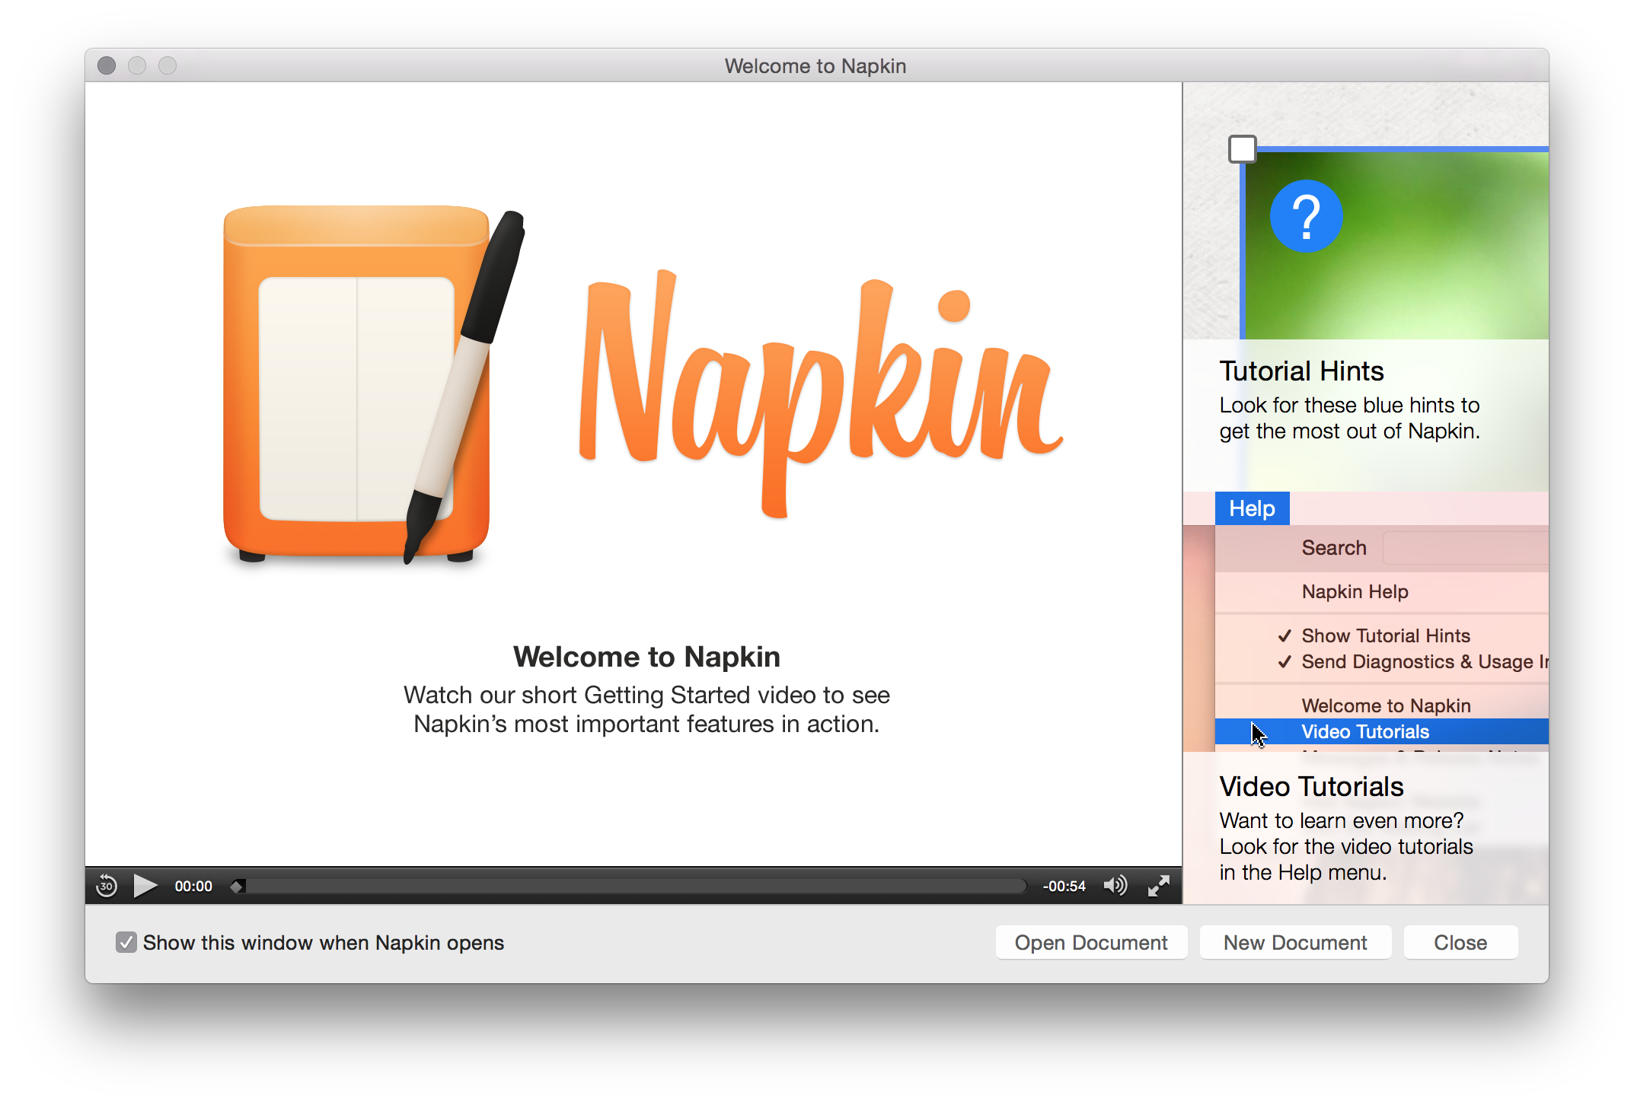The image size is (1634, 1105).
Task: Click the rewind 30 seconds icon
Action: [x=107, y=886]
